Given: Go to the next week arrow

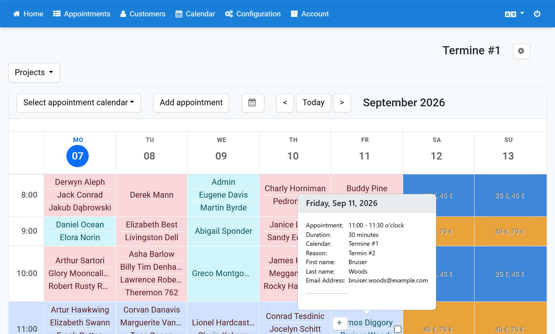Looking at the screenshot, I should tap(342, 103).
